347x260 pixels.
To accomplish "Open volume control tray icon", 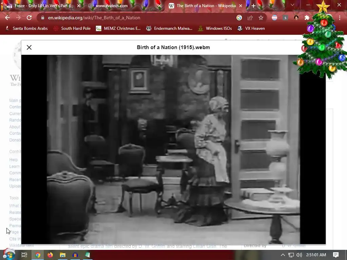I will pos(299,255).
